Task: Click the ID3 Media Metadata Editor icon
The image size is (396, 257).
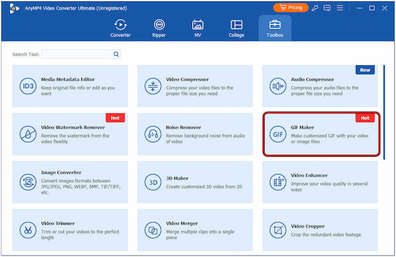Action: pos(28,86)
